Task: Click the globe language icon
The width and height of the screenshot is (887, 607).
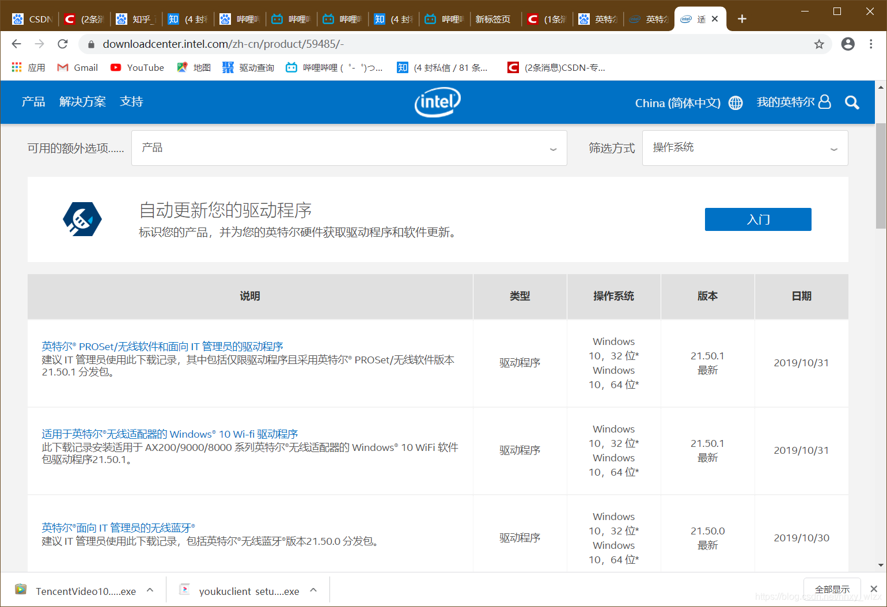Action: [736, 103]
